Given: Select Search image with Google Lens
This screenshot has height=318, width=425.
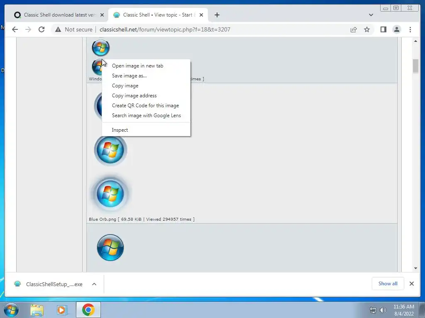Looking at the screenshot, I should (x=147, y=116).
